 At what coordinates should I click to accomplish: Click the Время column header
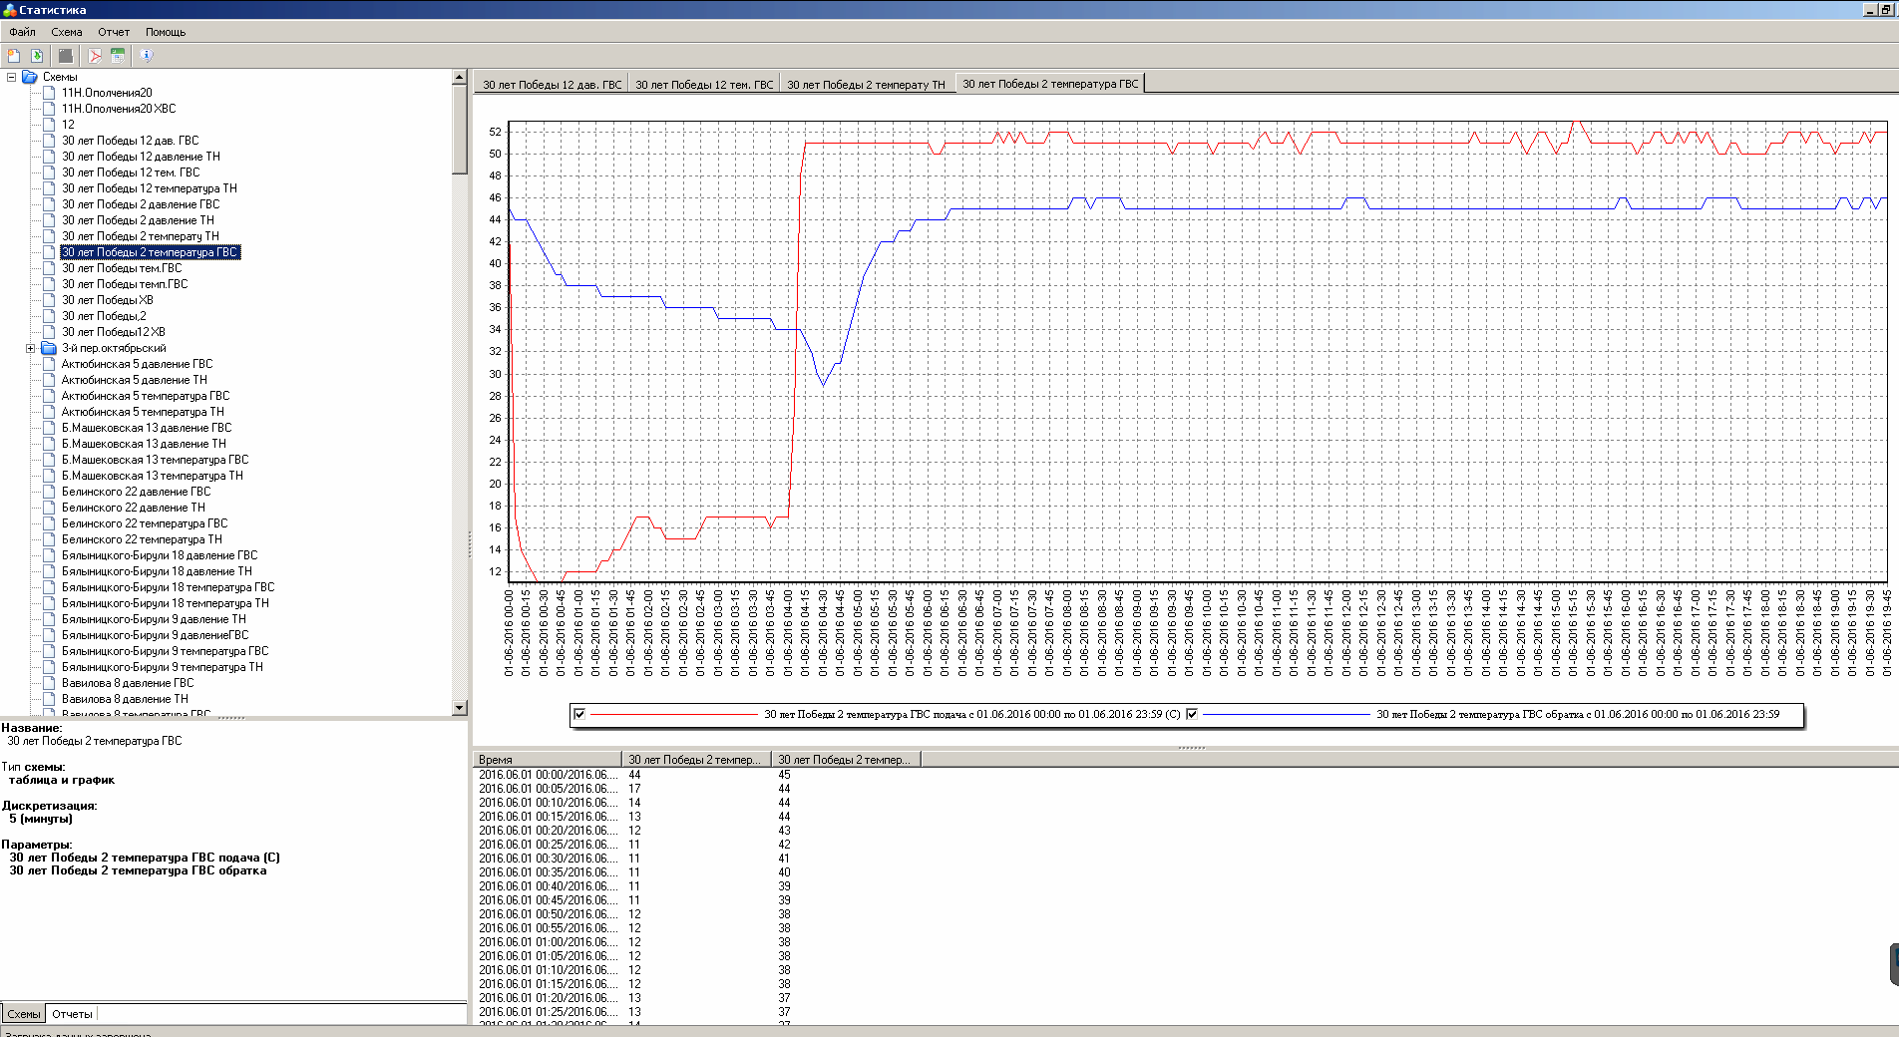(x=547, y=760)
